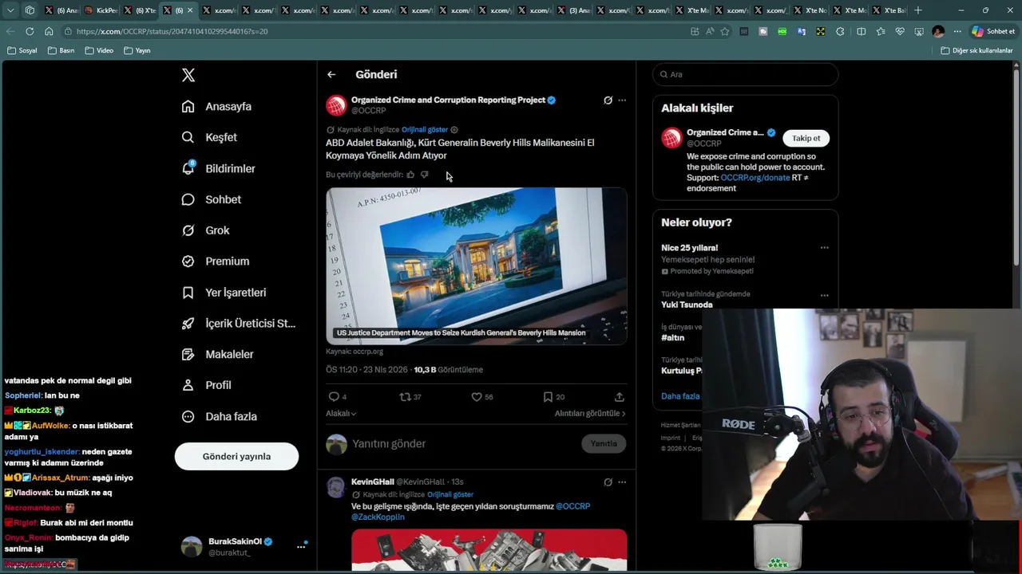1022x574 pixels.
Task: Open Yuki Tsunoda trending topic
Action: coord(687,305)
